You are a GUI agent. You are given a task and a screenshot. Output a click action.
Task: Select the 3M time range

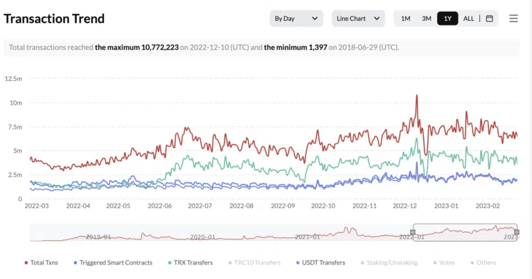pos(427,19)
